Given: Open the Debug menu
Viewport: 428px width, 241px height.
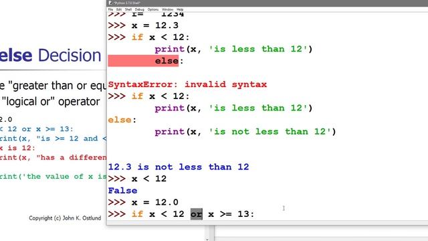Looking at the screenshot, I should [139, 9].
